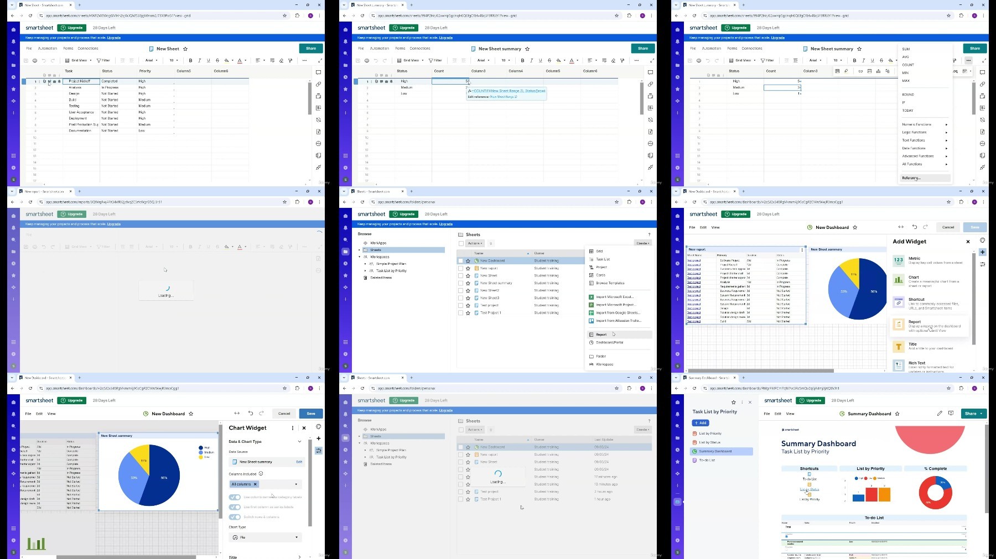Tick select-all box beside Actions in Create-menu window
This screenshot has width=996, height=559.
tap(461, 243)
